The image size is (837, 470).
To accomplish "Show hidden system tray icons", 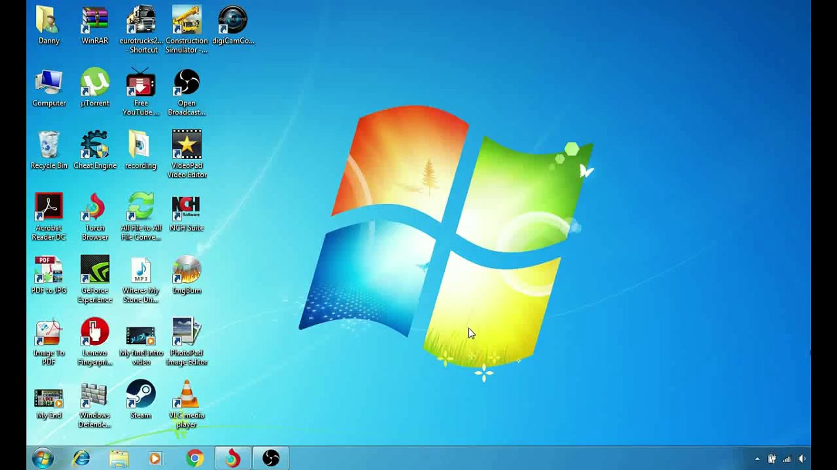I will [757, 459].
